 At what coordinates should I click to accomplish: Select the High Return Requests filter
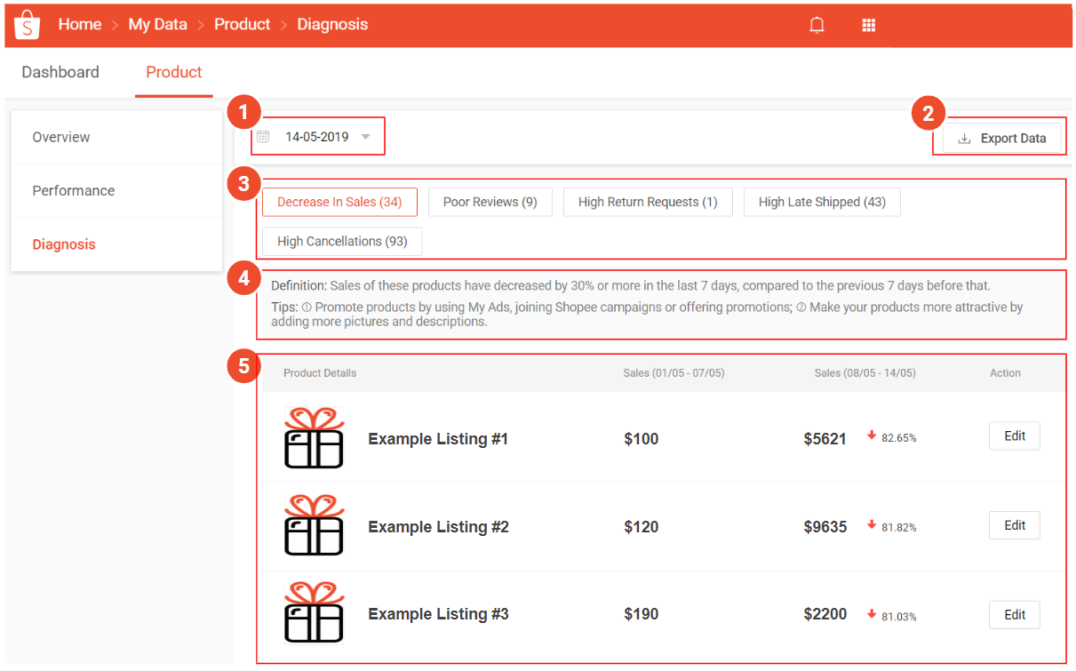click(x=647, y=202)
